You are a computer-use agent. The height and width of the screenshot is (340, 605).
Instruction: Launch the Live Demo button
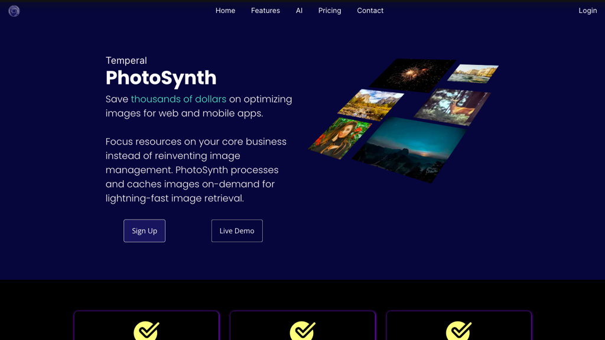point(237,231)
